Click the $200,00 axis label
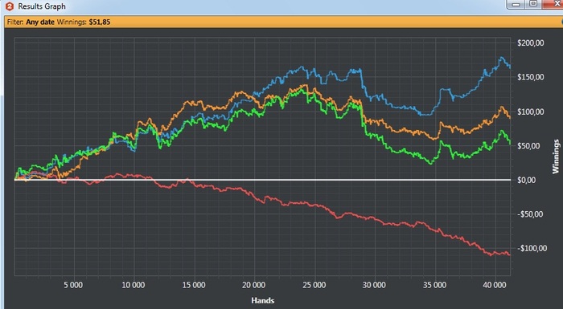 pyautogui.click(x=531, y=43)
